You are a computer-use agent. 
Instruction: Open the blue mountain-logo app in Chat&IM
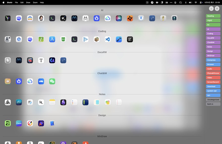(41, 81)
